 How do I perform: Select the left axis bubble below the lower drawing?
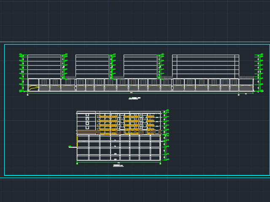(77, 164)
